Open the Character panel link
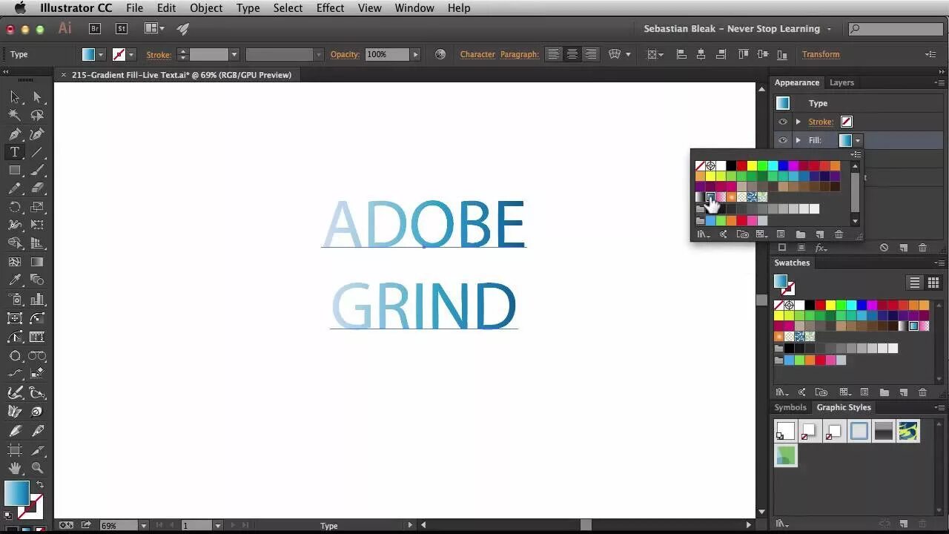Viewport: 949px width, 534px height. pos(477,54)
